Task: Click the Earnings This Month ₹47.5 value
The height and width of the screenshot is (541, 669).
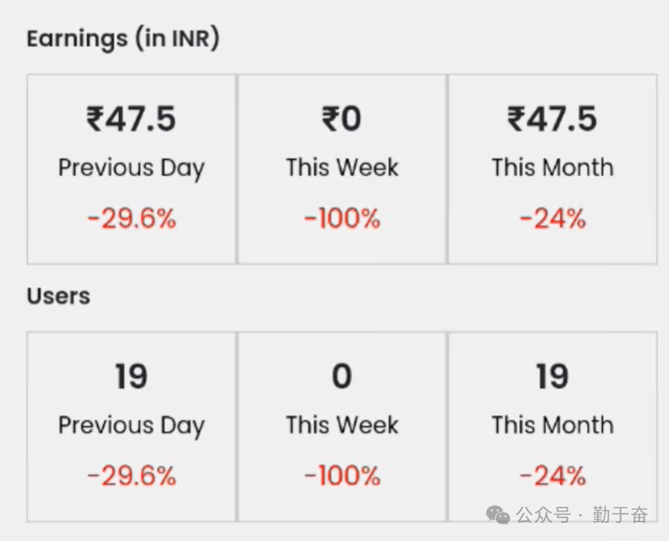Action: coord(552,119)
